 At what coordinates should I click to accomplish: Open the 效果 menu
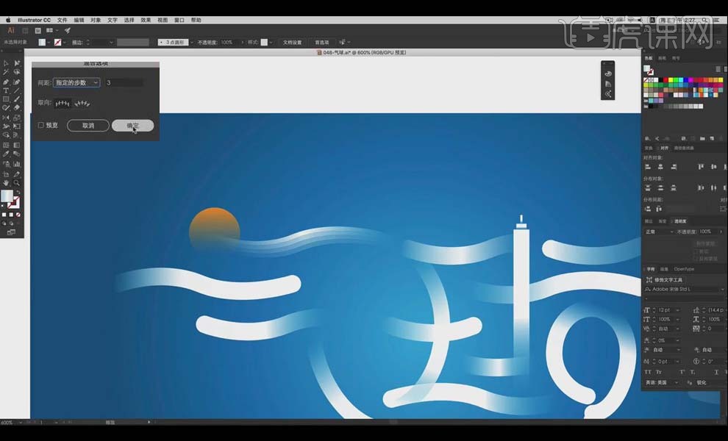pos(146,20)
